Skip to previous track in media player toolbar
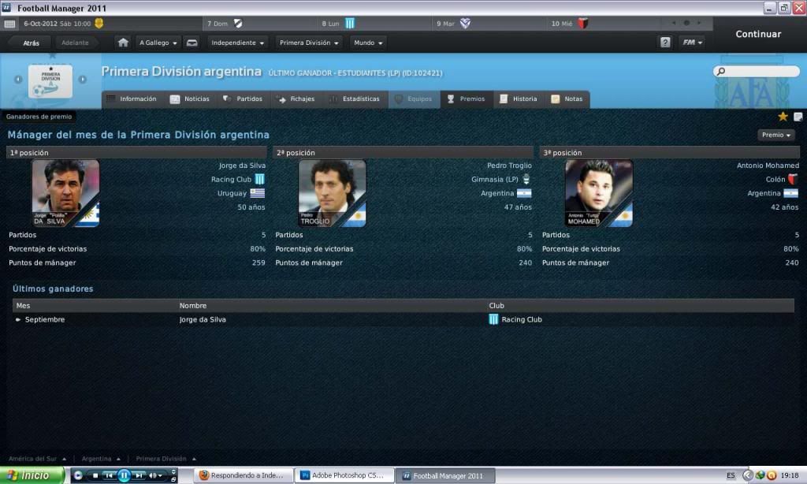Screen dimensions: 807x484 tap(109, 476)
